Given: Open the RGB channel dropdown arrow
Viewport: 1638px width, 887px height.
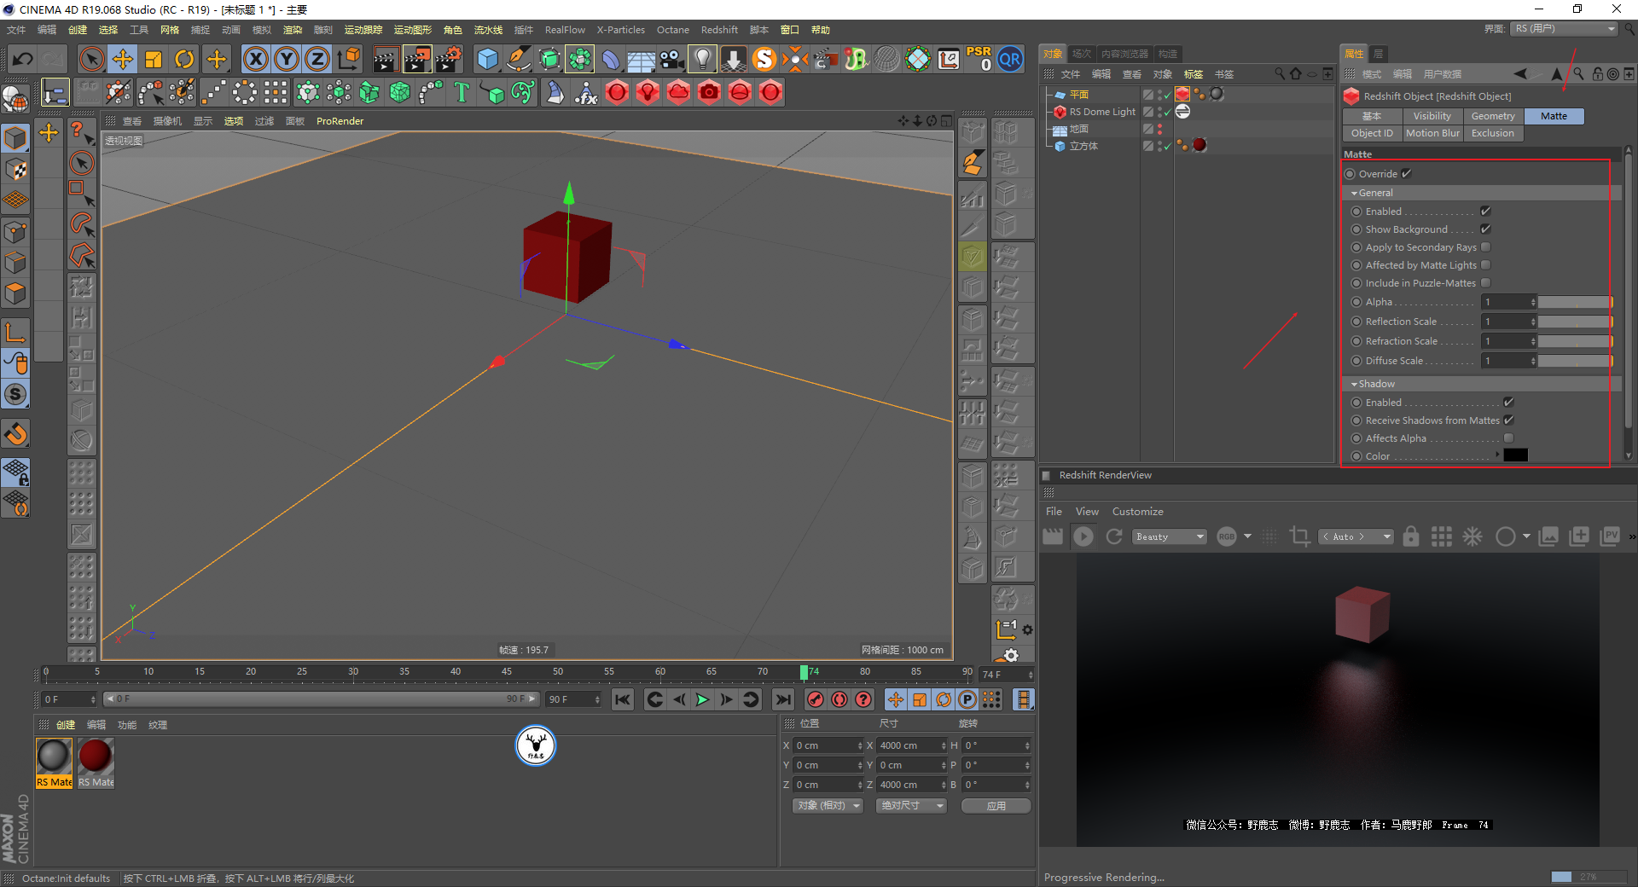Looking at the screenshot, I should (x=1247, y=536).
